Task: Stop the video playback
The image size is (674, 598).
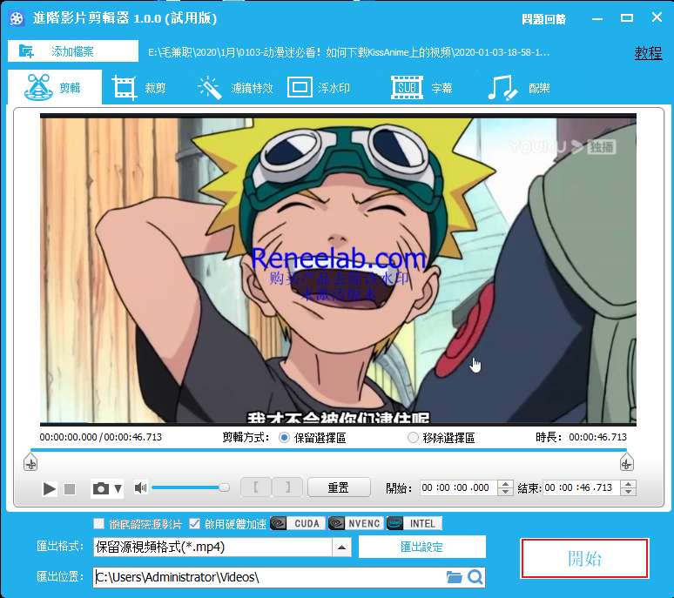Action: click(70, 489)
